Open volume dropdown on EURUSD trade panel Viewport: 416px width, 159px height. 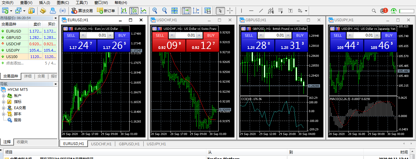(83, 36)
